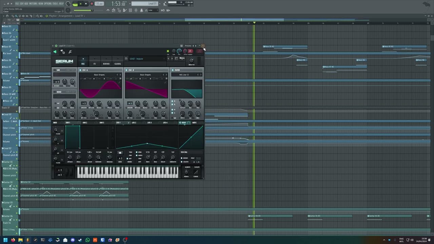Image resolution: width=434 pixels, height=244 pixels.
Task: Click the Serum logo
Action: click(x=64, y=61)
